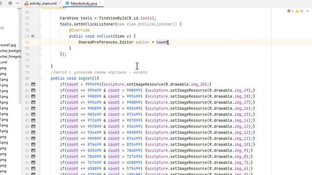
Task: Open the img_8 drawable gutter preview, line 93
Action: tap(33, 157)
